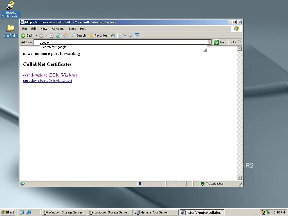Open cert download (PEM, Linux) link
288x216 pixels.
47,80
